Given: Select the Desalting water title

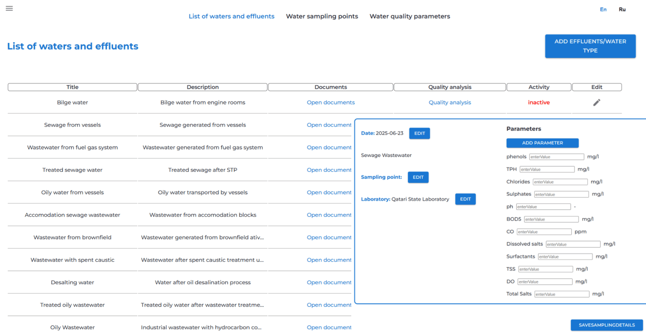Looking at the screenshot, I should click(73, 282).
